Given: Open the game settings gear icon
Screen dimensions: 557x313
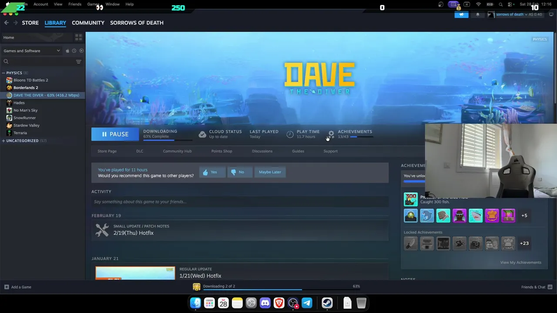Looking at the screenshot, I should tap(331, 134).
